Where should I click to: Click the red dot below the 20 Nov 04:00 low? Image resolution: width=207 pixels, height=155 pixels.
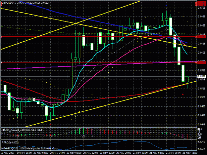(x=50, y=125)
